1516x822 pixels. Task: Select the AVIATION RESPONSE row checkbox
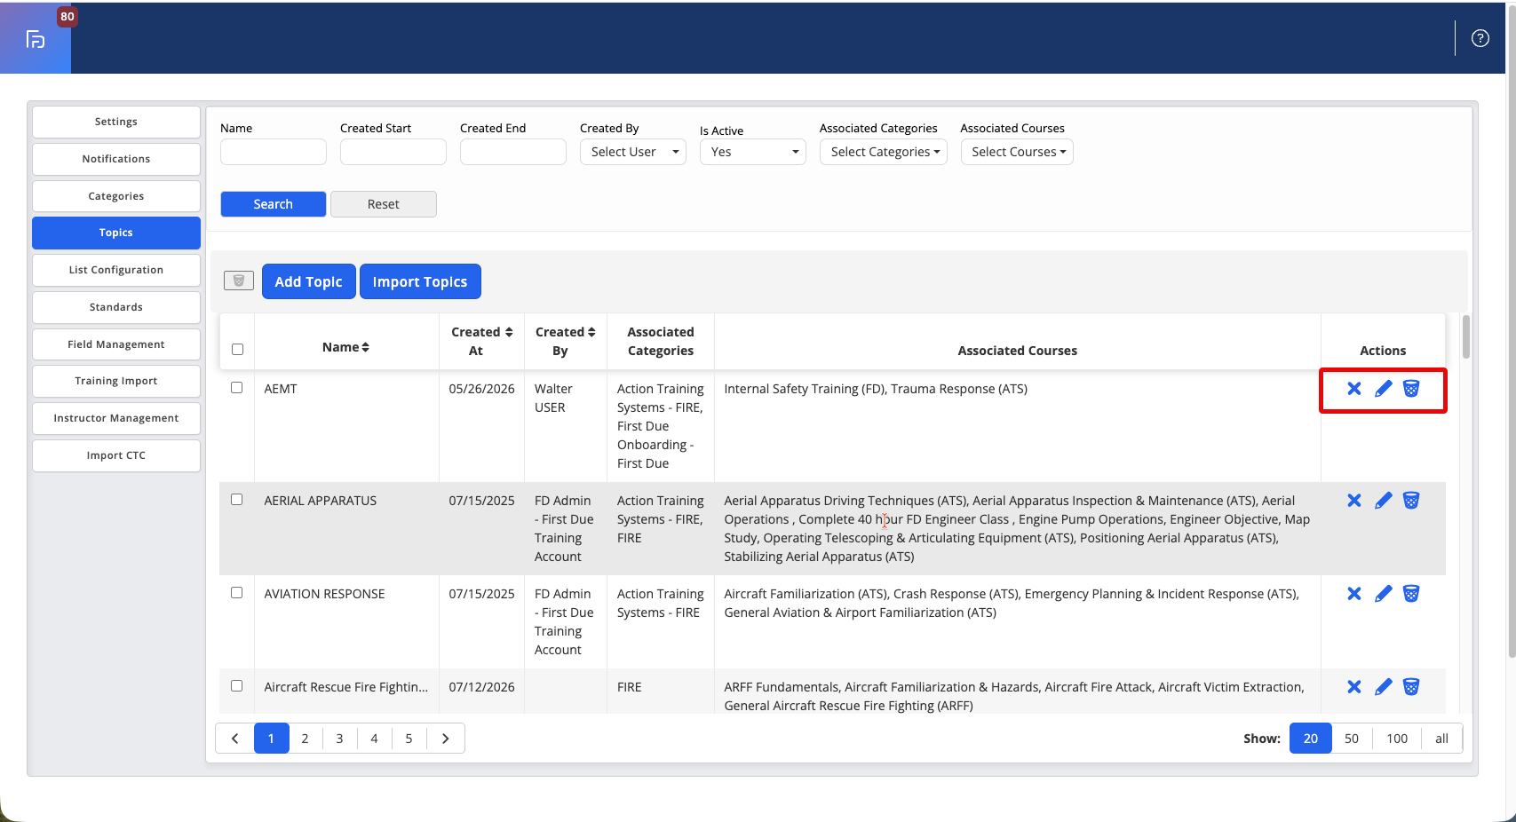pyautogui.click(x=237, y=593)
